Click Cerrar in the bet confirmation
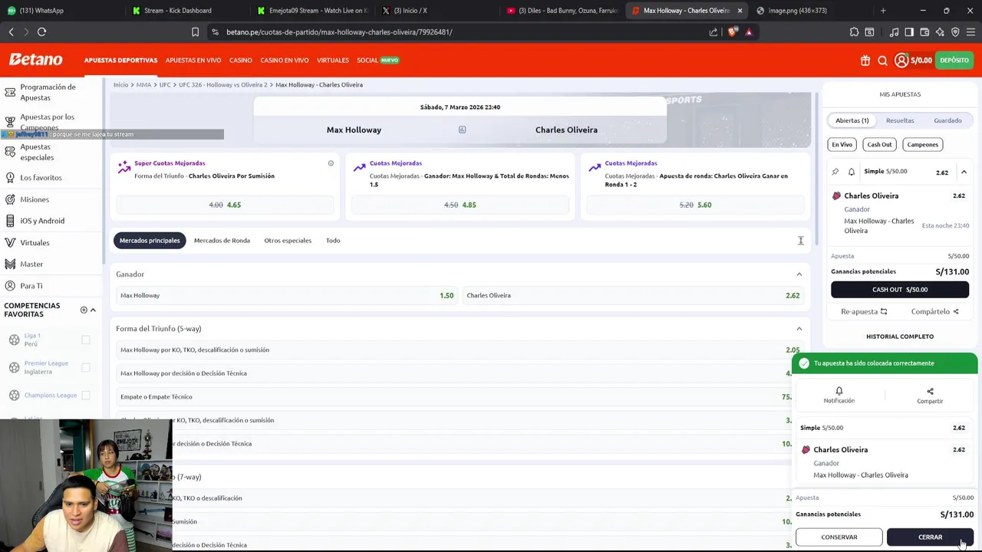 [930, 537]
